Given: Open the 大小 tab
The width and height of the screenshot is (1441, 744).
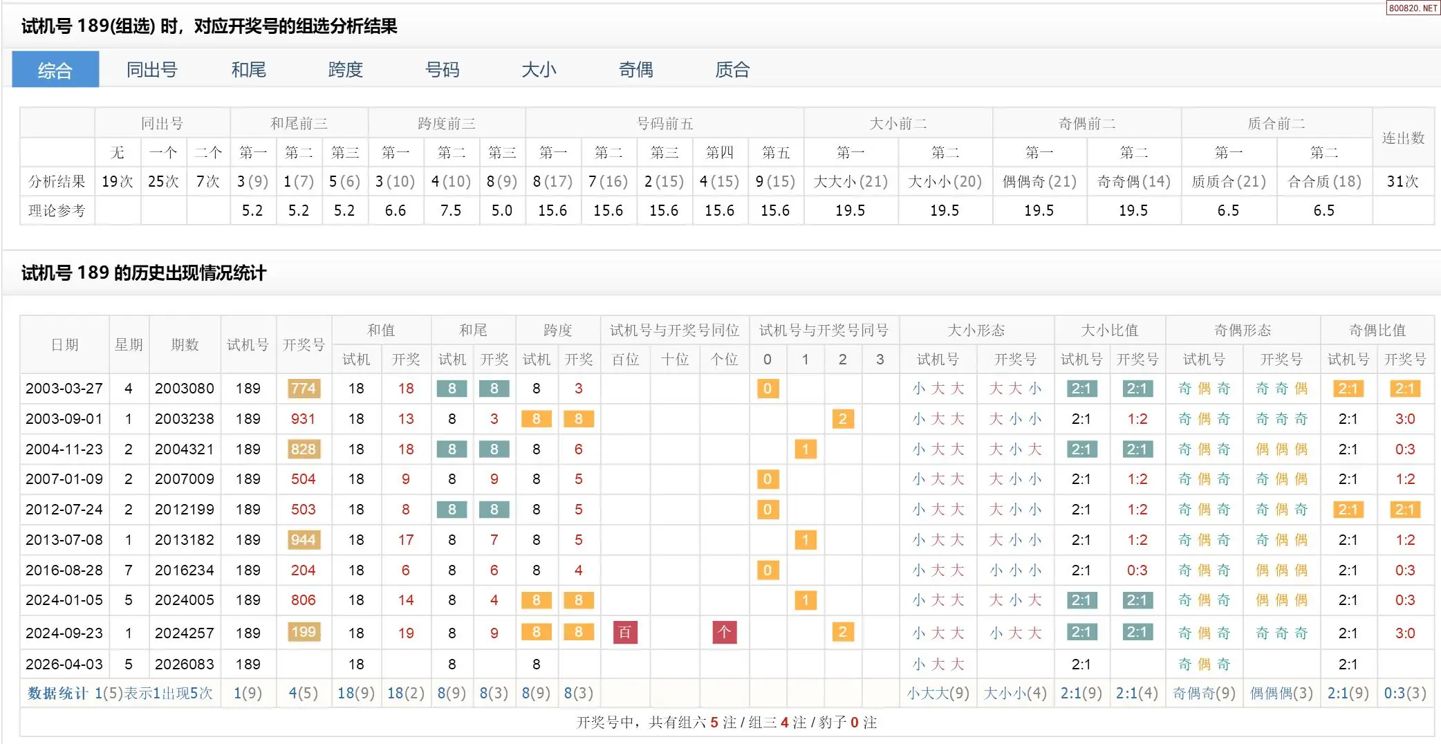Looking at the screenshot, I should [x=539, y=70].
